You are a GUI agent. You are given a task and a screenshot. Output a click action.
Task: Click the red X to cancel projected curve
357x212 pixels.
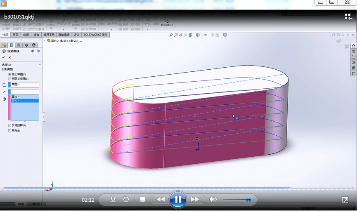(9, 57)
